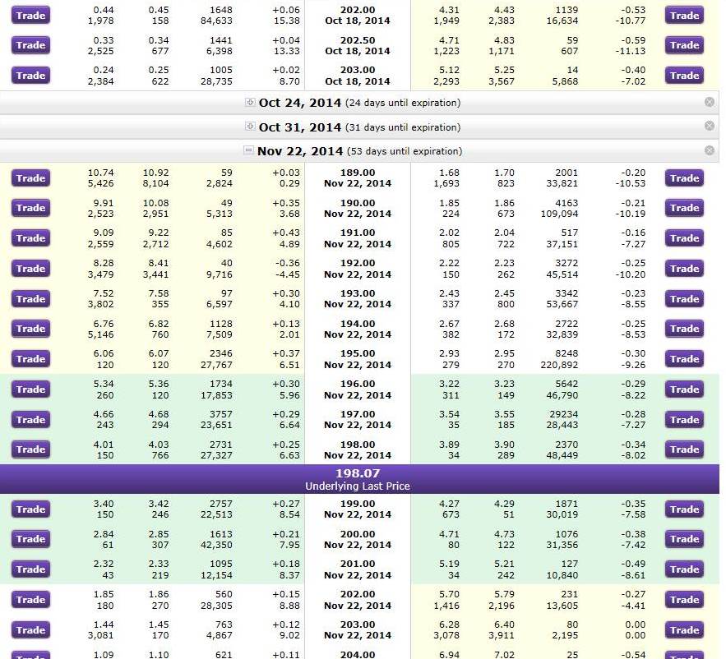726x659 pixels.
Task: Remove the Oct 24, 2014 row using its X icon
Action: [710, 102]
